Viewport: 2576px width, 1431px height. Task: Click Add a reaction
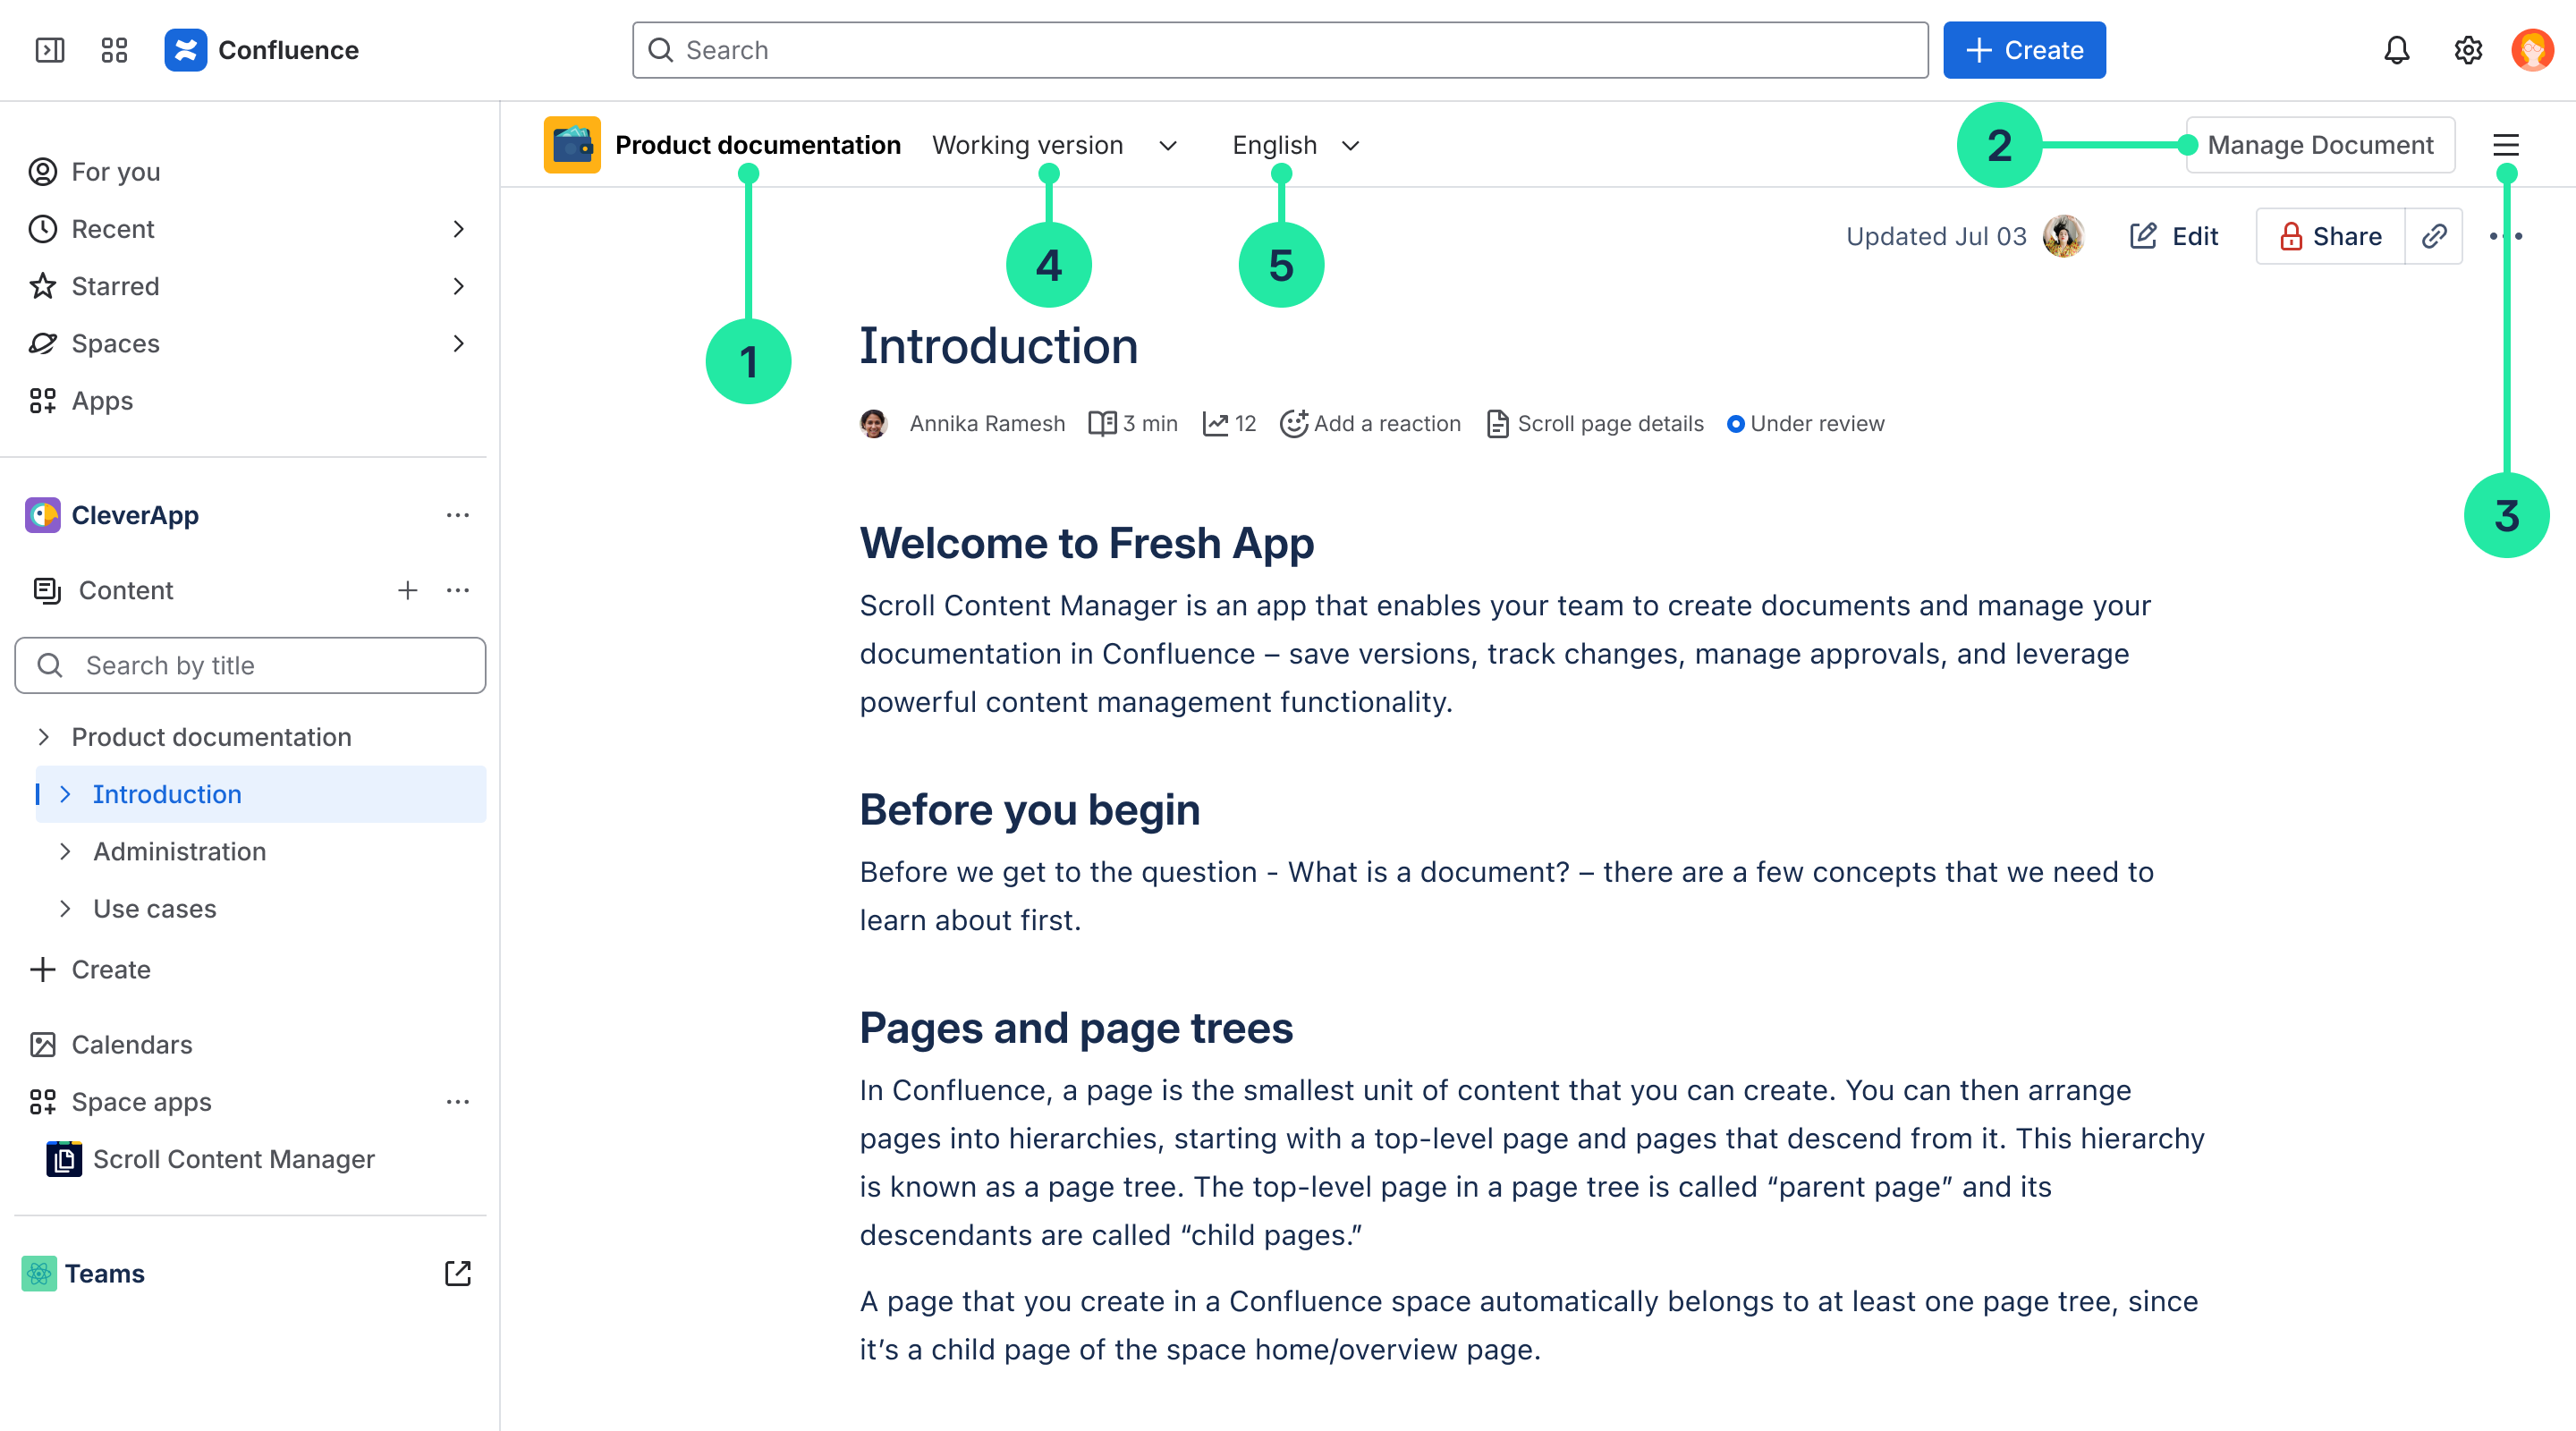coord(1370,424)
